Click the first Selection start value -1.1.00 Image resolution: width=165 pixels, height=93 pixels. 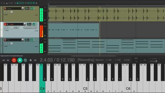tap(108, 60)
